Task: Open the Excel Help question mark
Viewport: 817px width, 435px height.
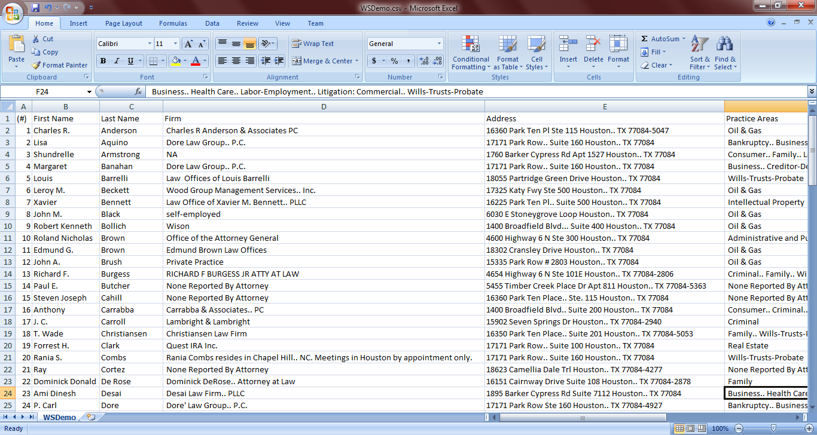Action: coord(771,23)
